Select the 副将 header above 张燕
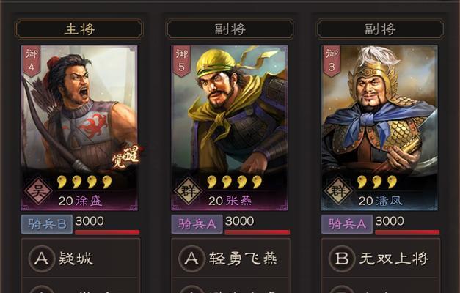The width and height of the screenshot is (460, 293). [230, 29]
